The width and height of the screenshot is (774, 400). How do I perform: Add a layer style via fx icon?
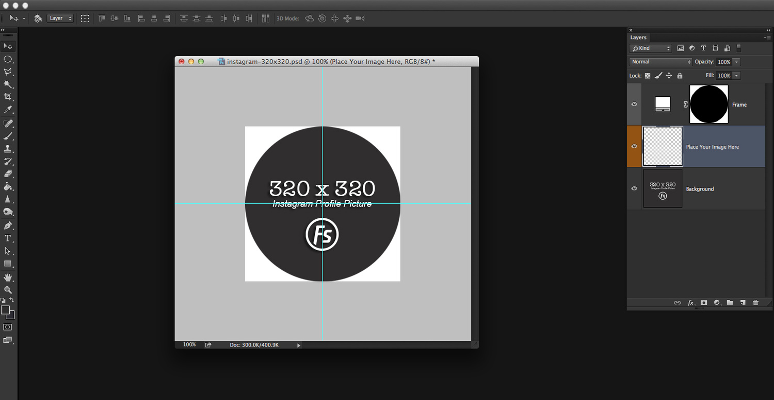coord(691,303)
